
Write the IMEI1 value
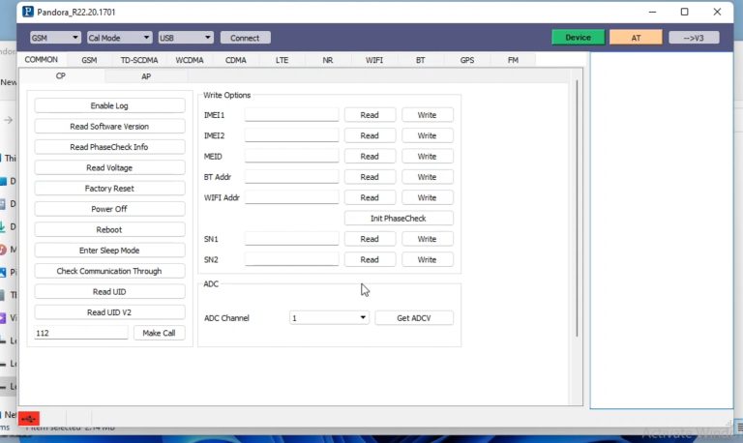coord(427,115)
